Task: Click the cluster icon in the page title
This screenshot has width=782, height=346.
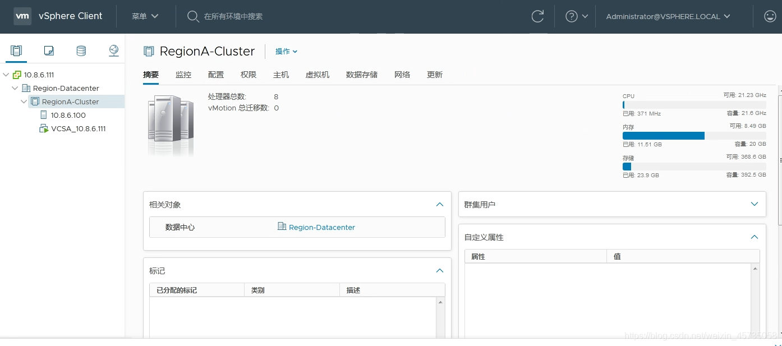Action: pos(149,52)
